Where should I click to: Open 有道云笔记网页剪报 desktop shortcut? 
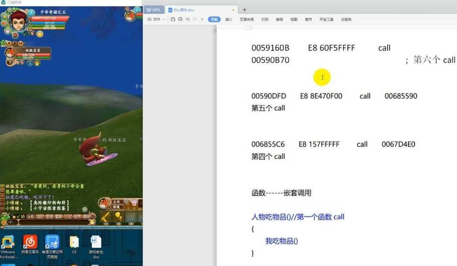[x=52, y=247]
